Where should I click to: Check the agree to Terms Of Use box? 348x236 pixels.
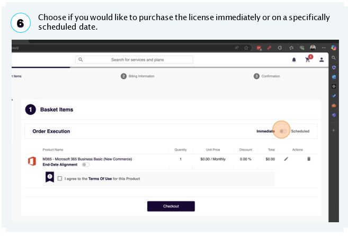(x=60, y=178)
